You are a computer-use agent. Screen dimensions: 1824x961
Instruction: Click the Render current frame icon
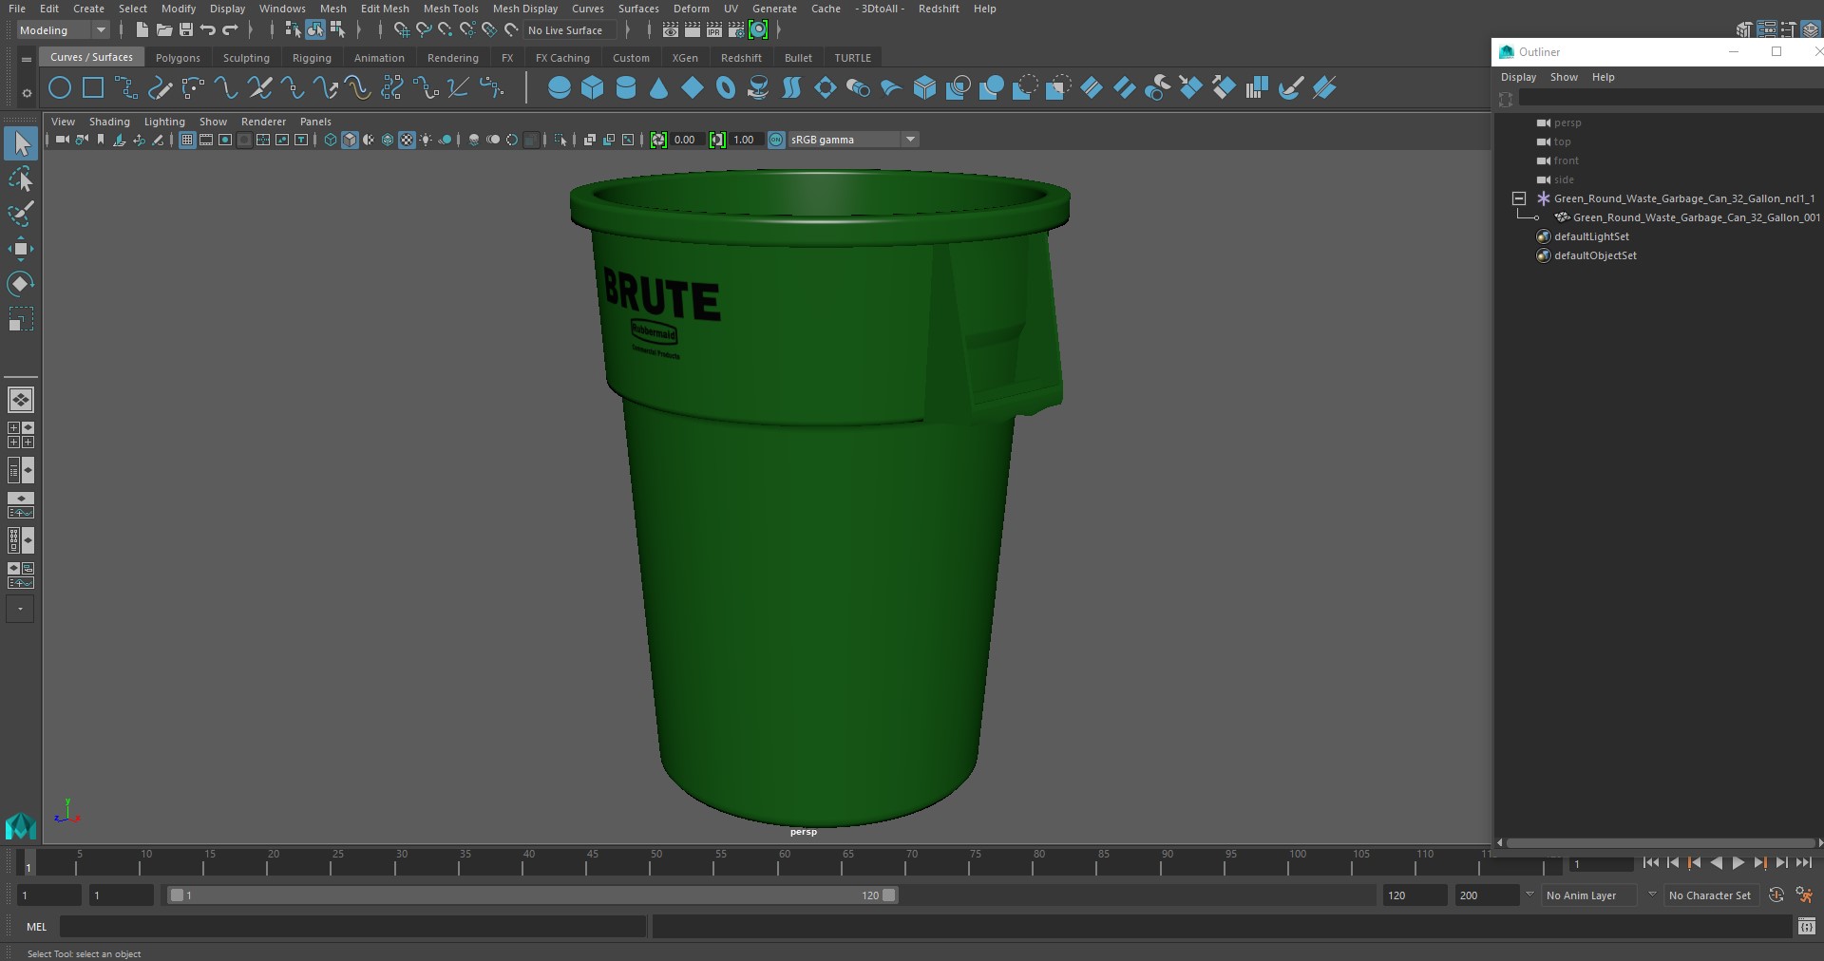click(693, 30)
